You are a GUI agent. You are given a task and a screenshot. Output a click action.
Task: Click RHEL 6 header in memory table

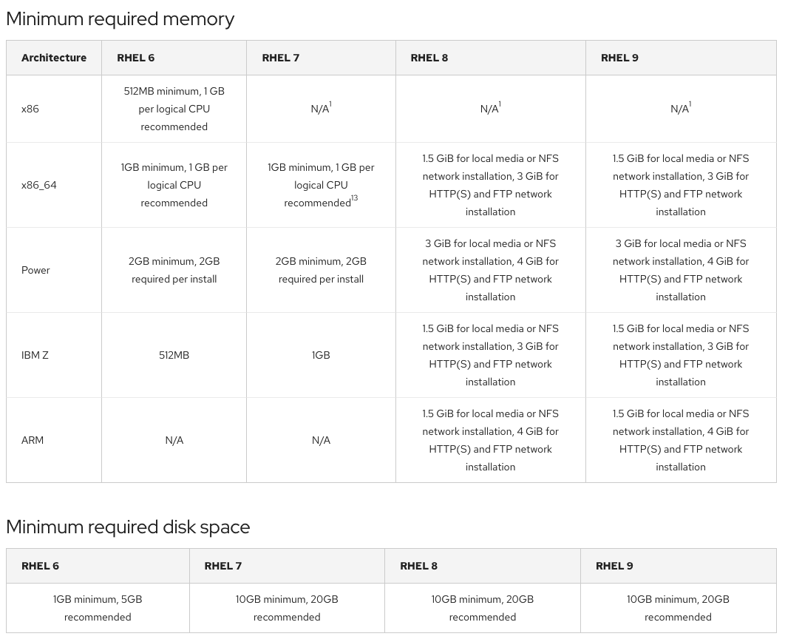(136, 58)
